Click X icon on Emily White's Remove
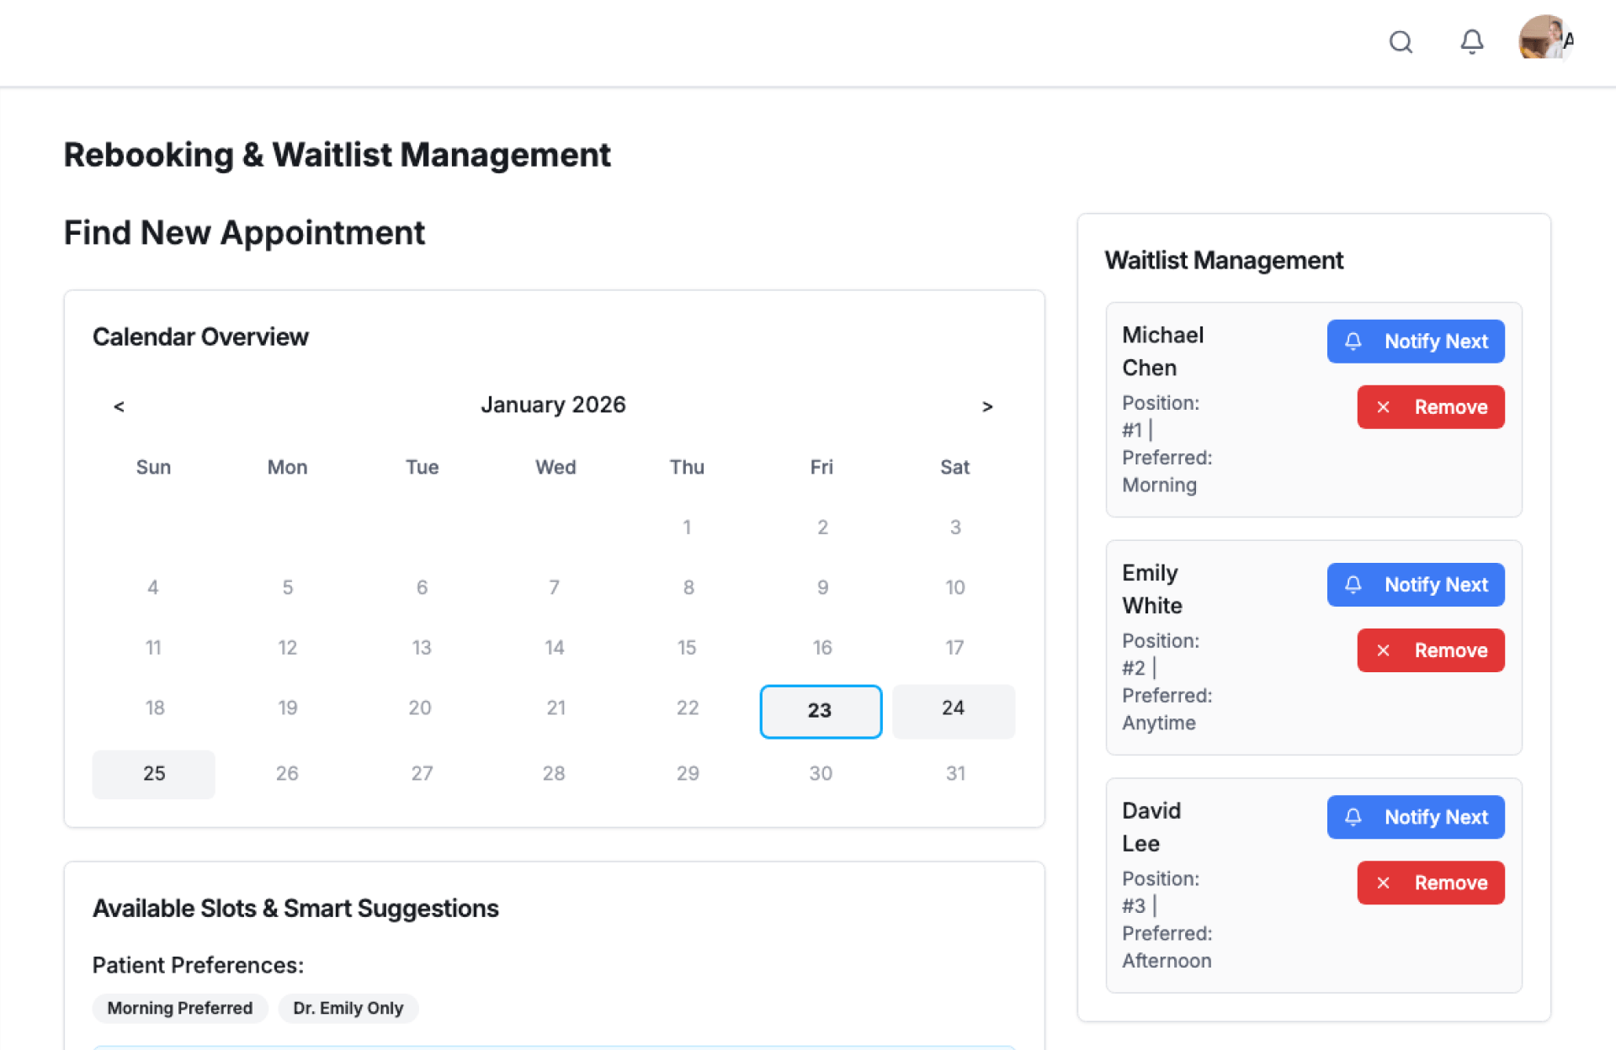 click(1383, 650)
